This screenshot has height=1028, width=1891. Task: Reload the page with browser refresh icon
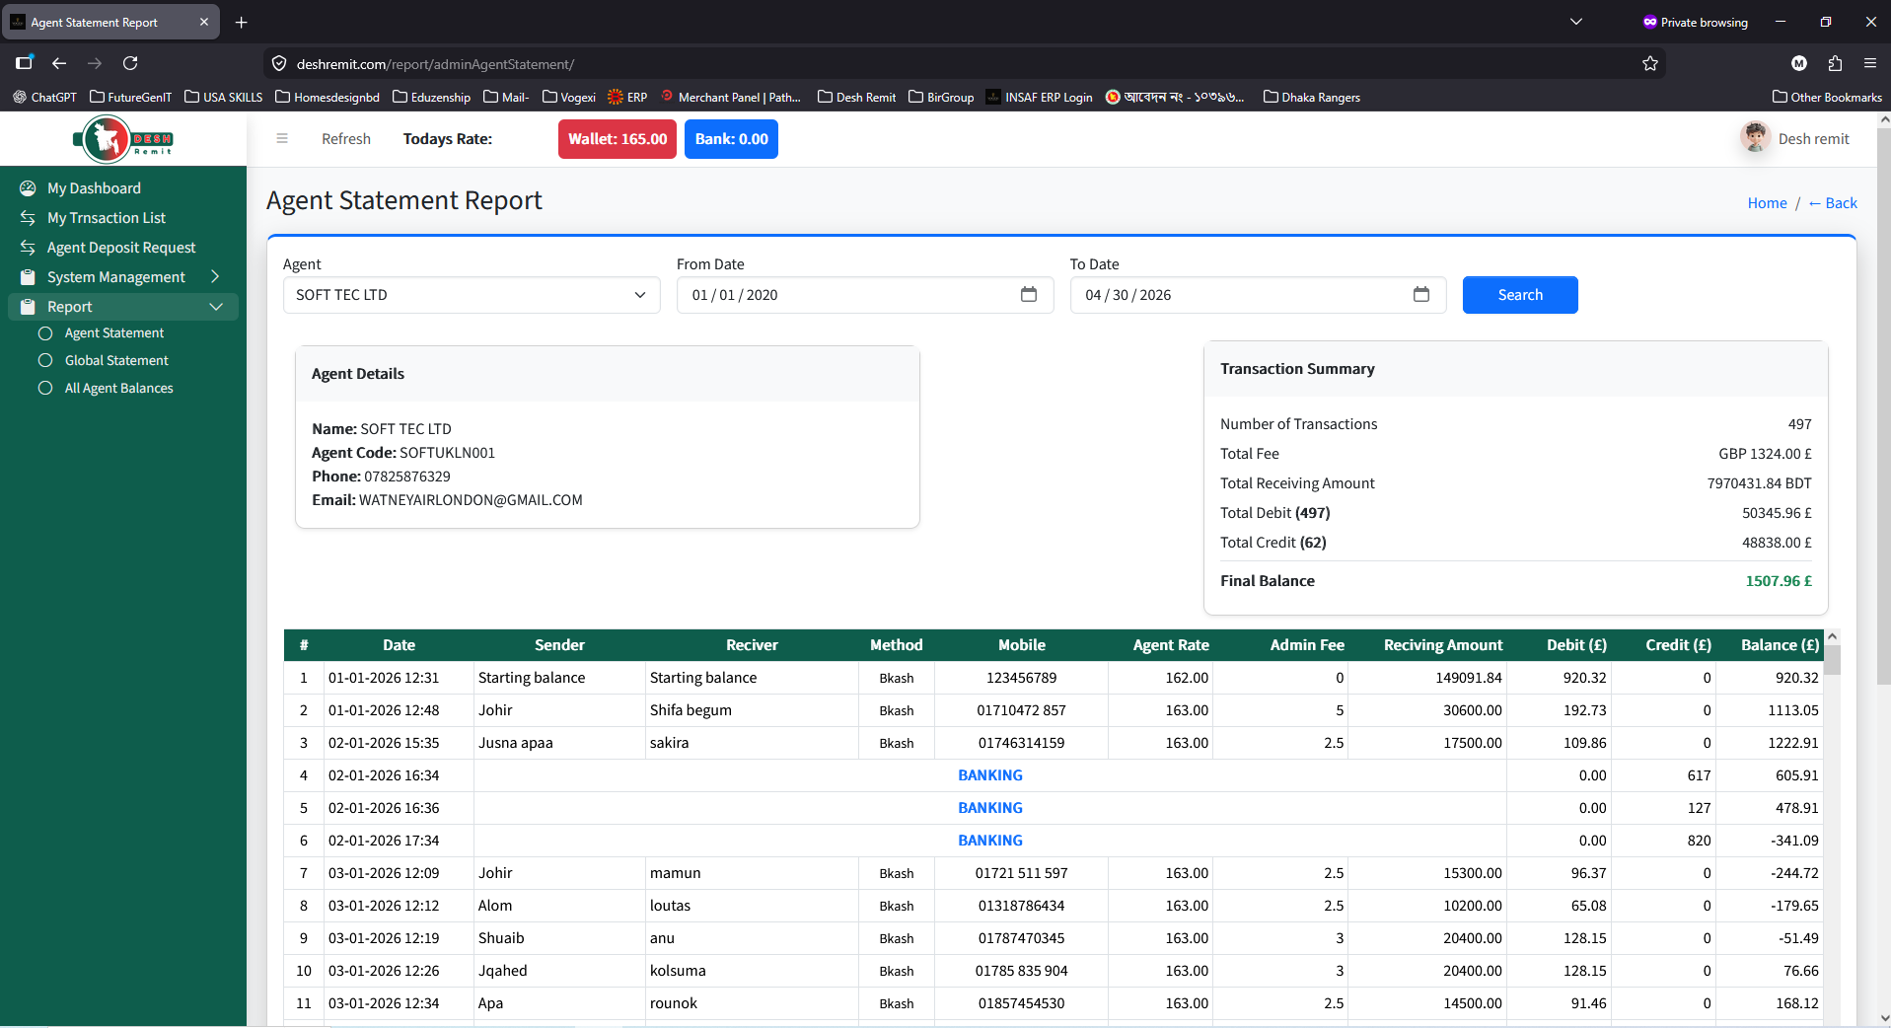[x=130, y=63]
